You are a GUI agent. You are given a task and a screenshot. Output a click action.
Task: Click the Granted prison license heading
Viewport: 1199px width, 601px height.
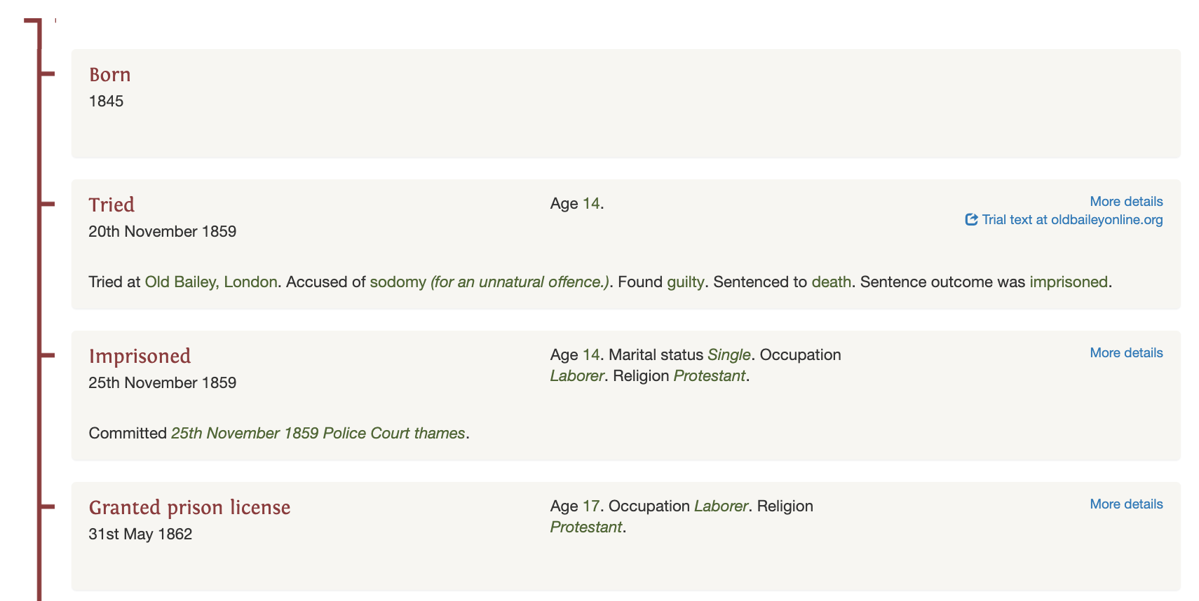click(189, 507)
